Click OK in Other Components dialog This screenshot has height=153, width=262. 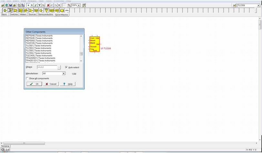tap(34, 84)
